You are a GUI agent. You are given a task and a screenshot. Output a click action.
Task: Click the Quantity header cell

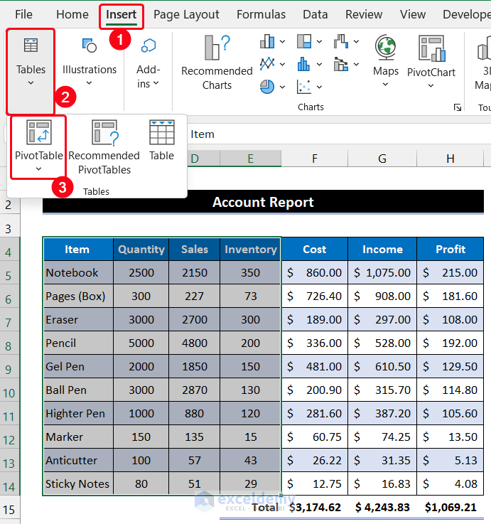(x=141, y=250)
